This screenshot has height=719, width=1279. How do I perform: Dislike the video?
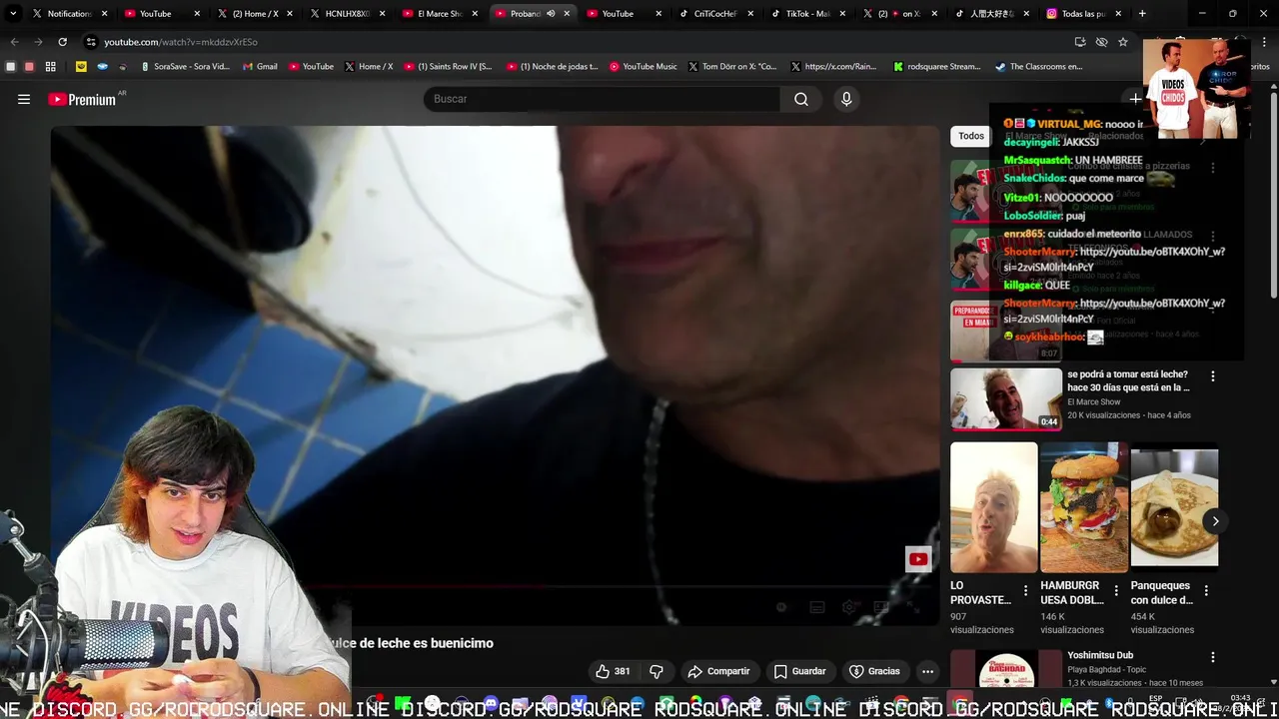pos(656,671)
